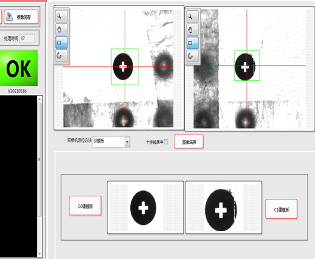This screenshot has height=259, width=315.
Task: Select the zoom magnifier tool in right camera view
Action: tap(192, 16)
